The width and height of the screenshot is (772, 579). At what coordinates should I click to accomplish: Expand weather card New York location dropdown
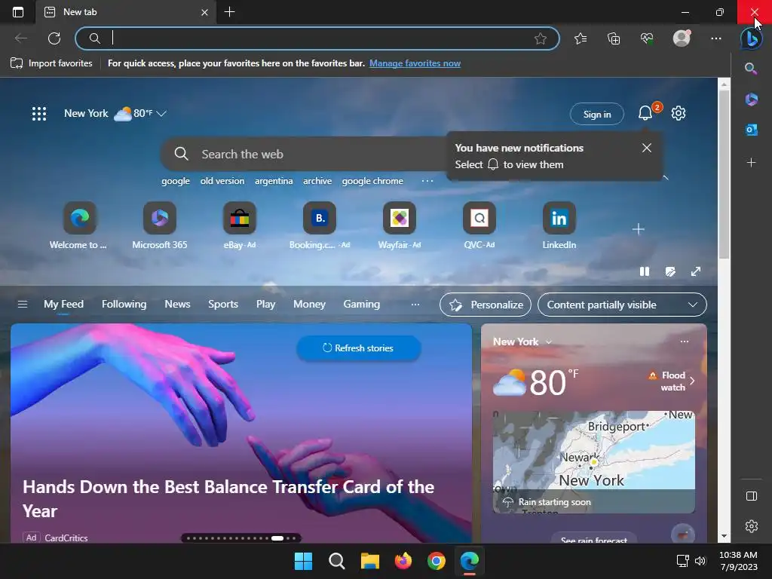549,342
